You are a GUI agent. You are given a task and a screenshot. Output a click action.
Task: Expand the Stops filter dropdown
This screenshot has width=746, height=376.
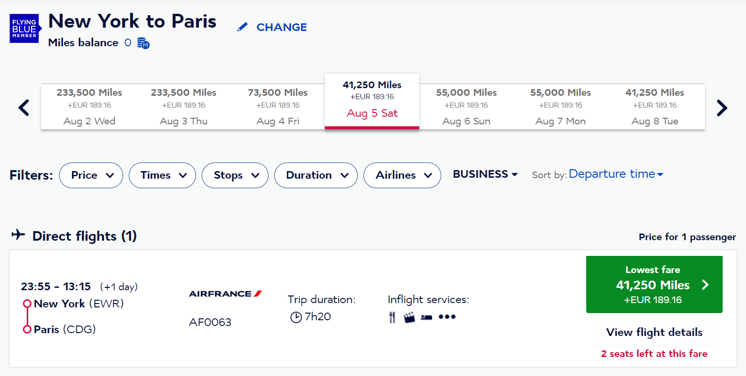pyautogui.click(x=235, y=175)
